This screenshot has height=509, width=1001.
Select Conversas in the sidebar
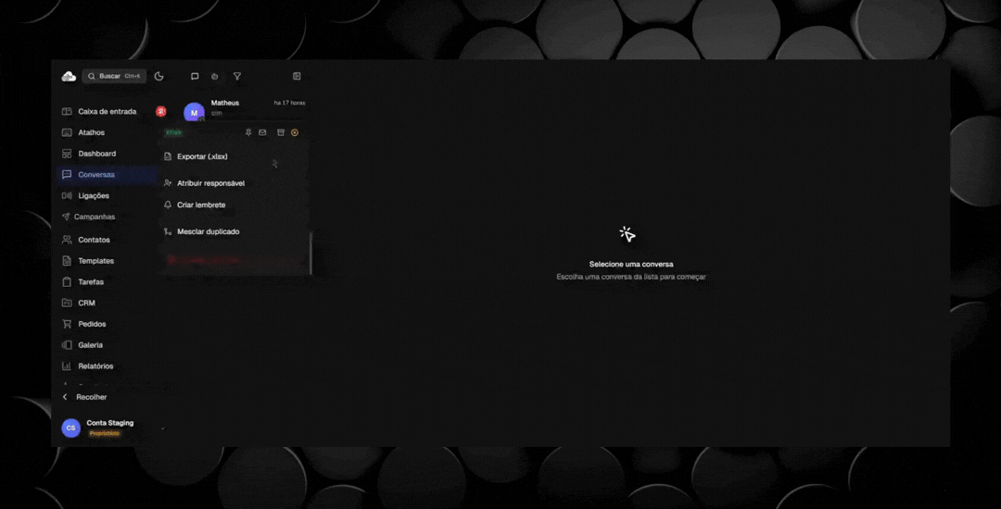tap(108, 175)
